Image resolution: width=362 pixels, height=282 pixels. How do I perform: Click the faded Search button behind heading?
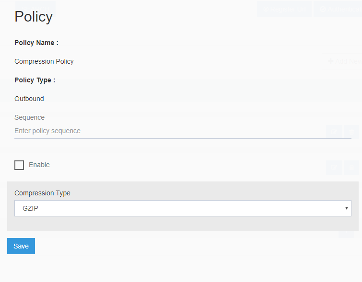pos(35,9)
